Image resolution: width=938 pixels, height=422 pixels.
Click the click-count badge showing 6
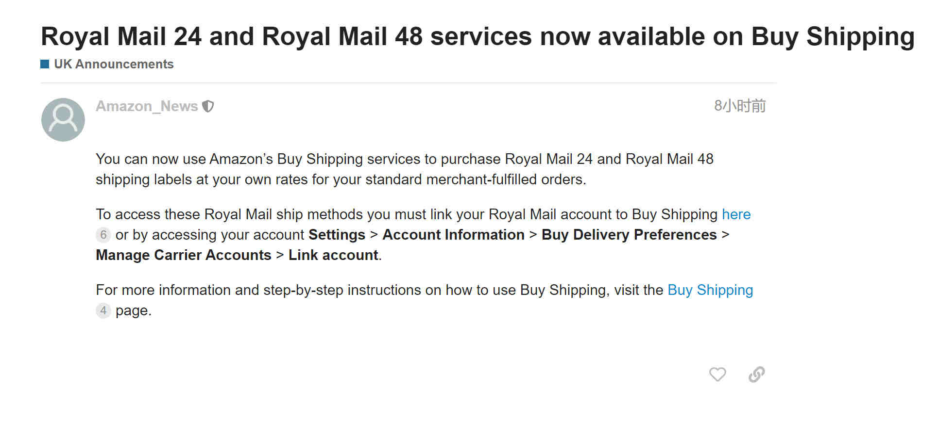coord(103,235)
